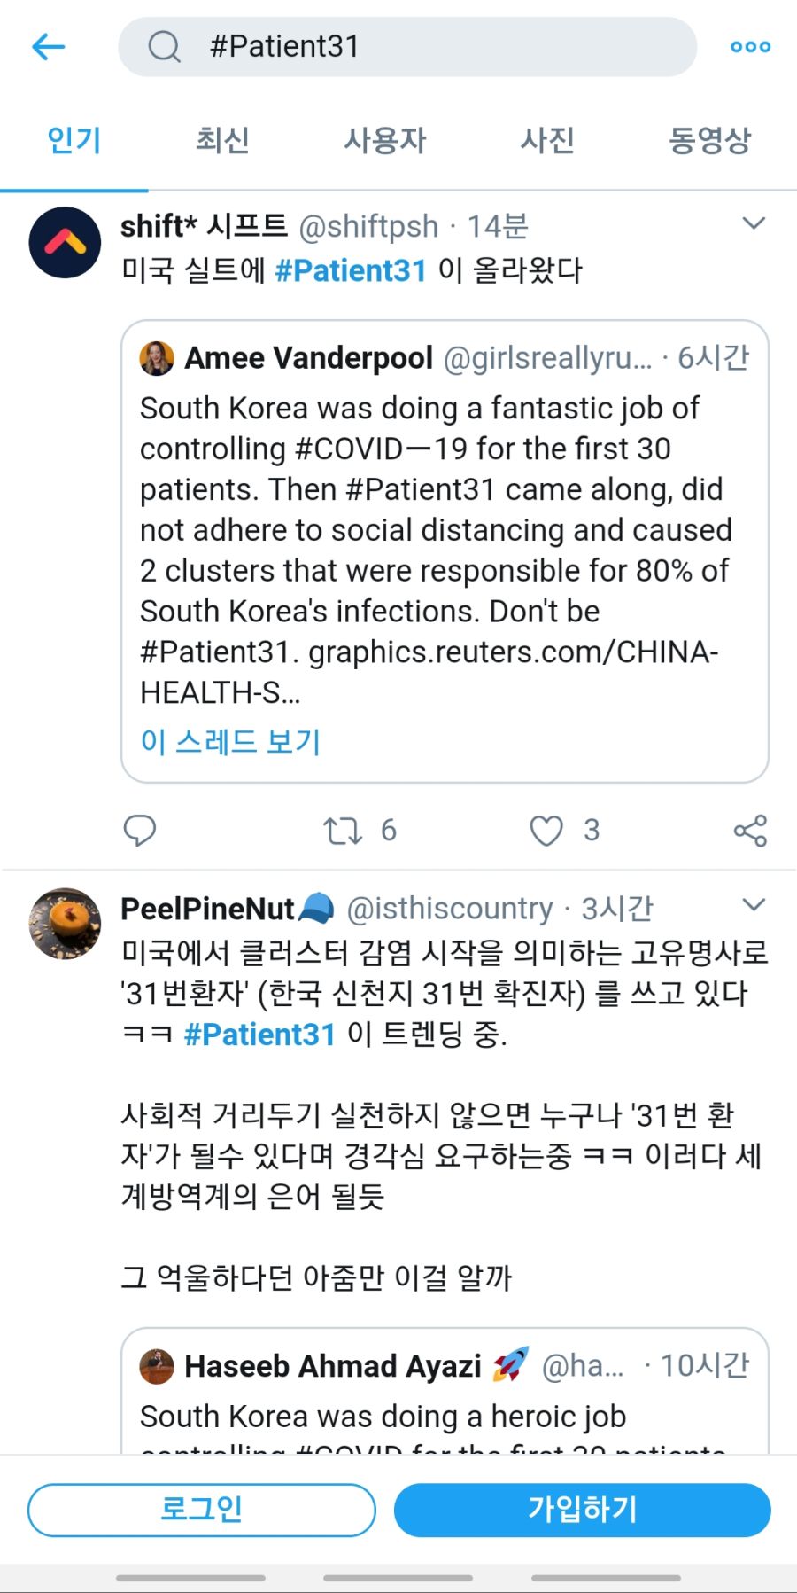Share shift* 시프트's tweet
Viewport: 797px width, 1593px height.
click(749, 831)
